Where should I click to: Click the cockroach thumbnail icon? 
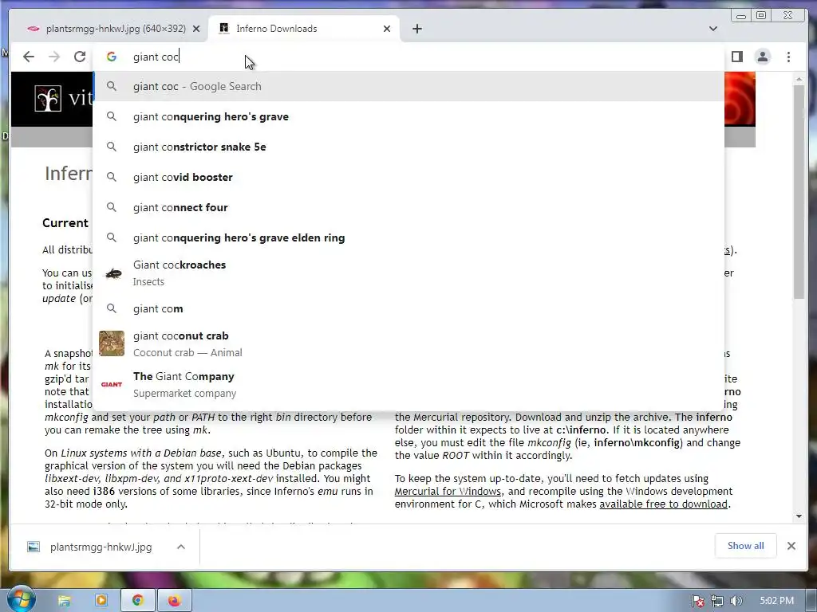coord(113,273)
